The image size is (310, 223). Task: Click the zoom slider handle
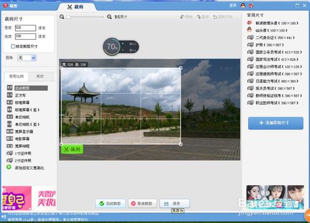point(68,17)
